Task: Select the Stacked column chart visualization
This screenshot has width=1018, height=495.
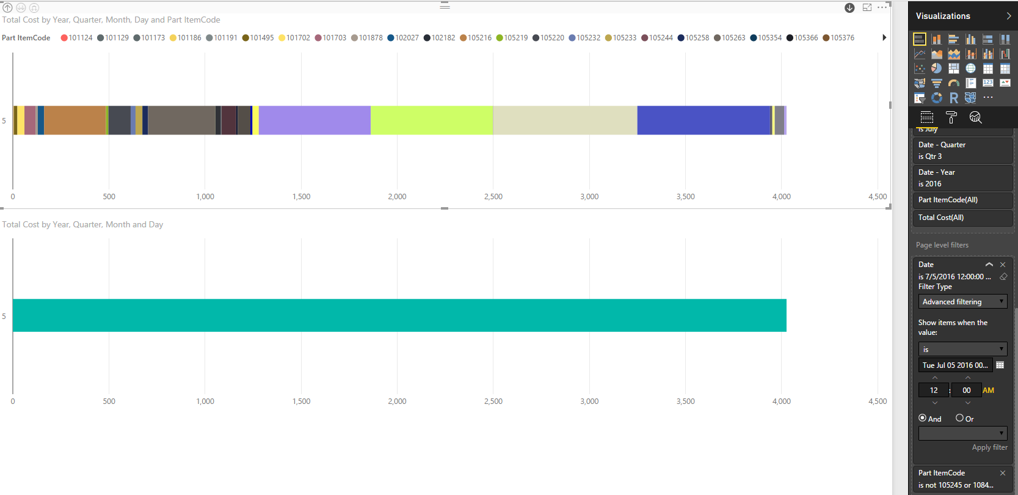Action: point(936,39)
